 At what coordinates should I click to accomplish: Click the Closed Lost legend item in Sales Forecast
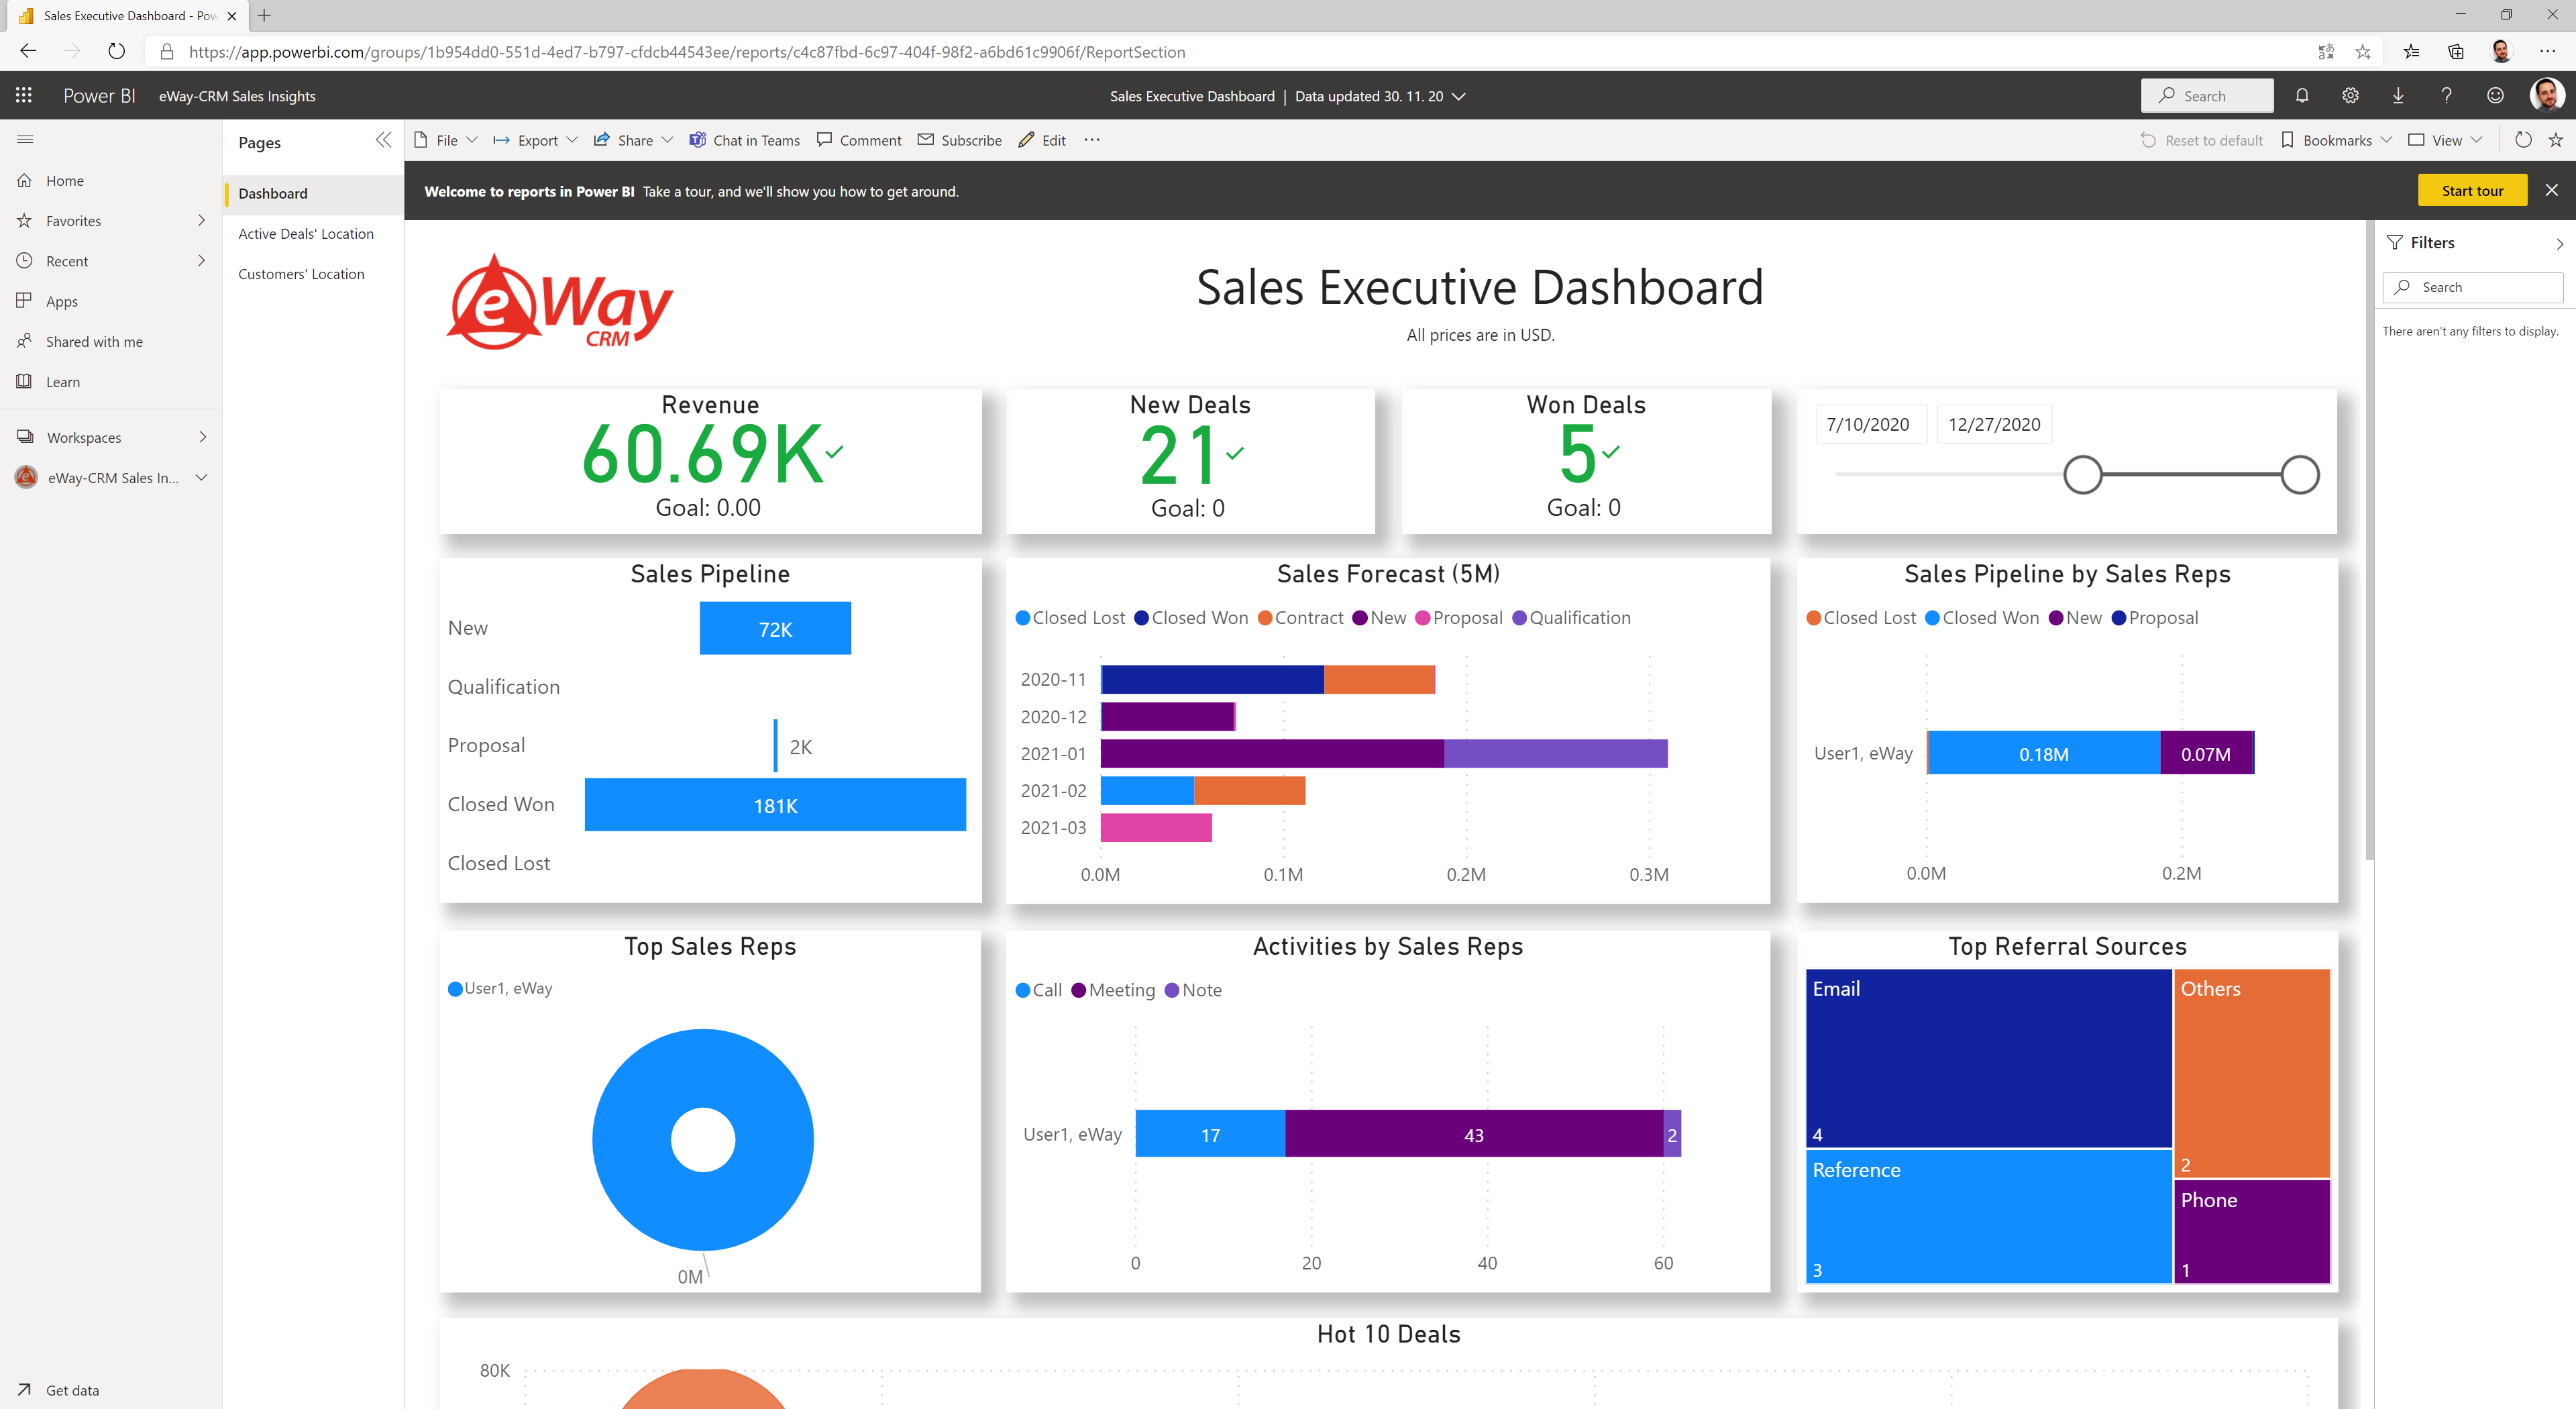click(1070, 618)
